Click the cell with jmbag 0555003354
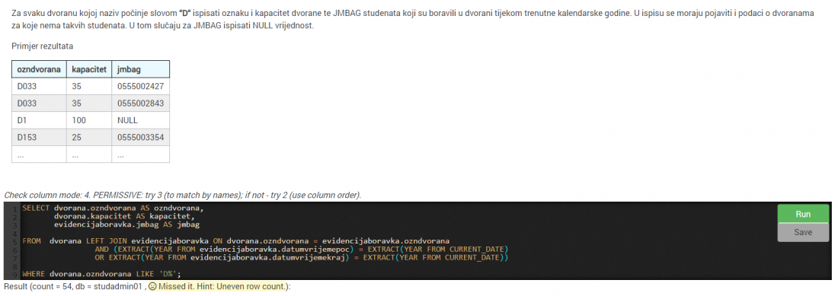The image size is (838, 296). pos(141,137)
